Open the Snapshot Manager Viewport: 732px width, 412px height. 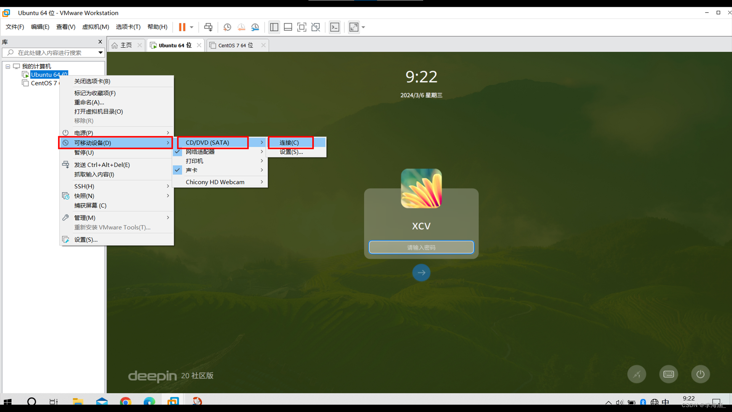pyautogui.click(x=255, y=27)
